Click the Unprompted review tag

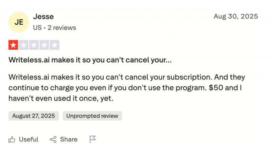pyautogui.click(x=92, y=116)
